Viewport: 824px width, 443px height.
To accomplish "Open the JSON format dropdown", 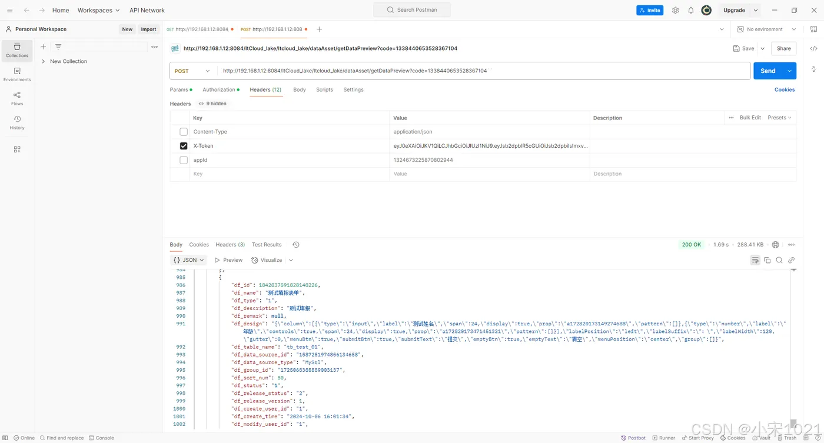I will pyautogui.click(x=189, y=260).
